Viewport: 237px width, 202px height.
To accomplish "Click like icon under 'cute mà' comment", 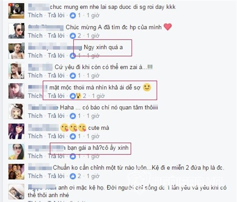I will [73, 136].
